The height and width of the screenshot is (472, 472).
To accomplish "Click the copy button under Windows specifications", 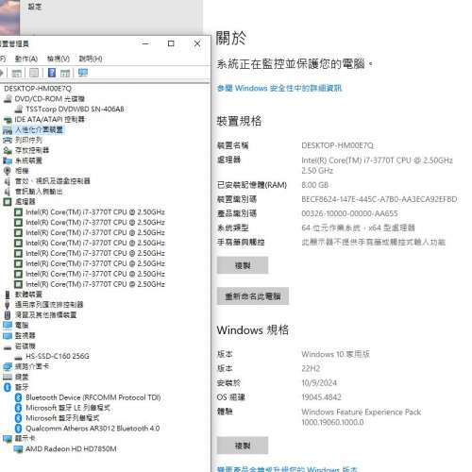I will [x=243, y=446].
